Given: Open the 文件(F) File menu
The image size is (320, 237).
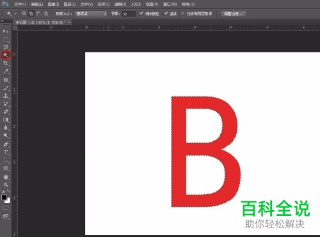Looking at the screenshot, I should (x=20, y=4).
